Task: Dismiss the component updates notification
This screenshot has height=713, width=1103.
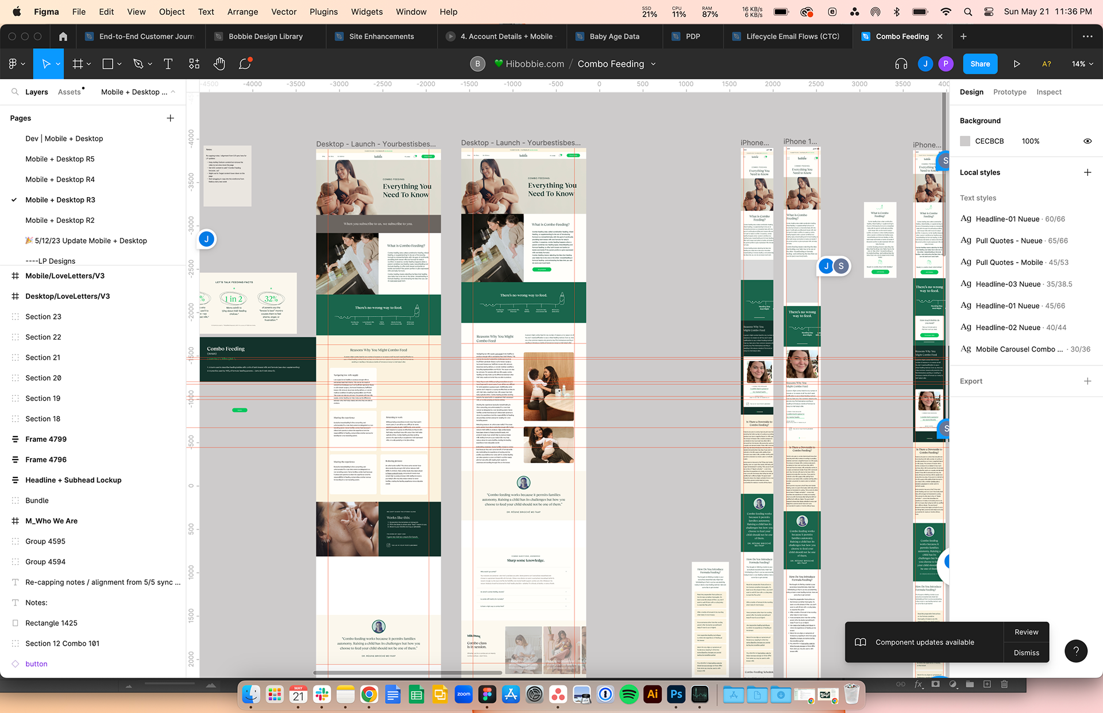Action: click(1026, 653)
